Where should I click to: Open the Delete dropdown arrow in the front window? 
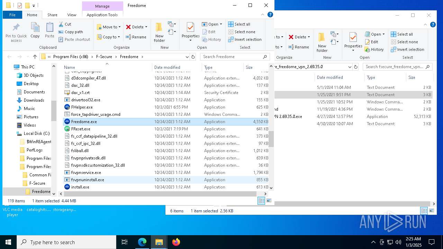tap(146, 27)
